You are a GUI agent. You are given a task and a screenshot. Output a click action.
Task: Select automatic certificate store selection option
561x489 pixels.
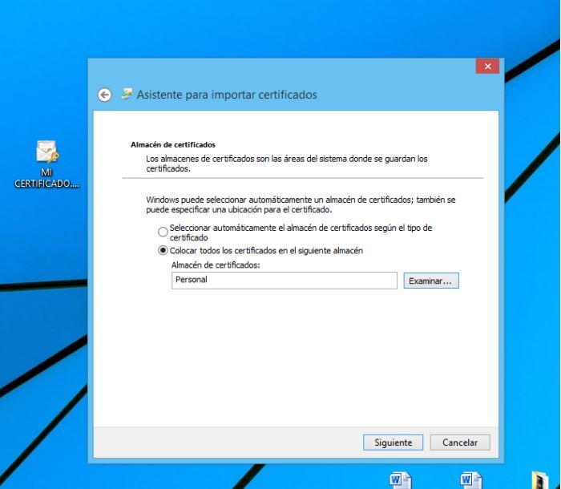[x=163, y=232]
